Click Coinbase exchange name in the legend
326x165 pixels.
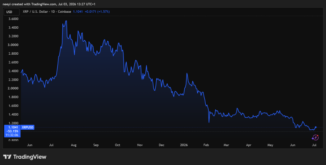click(x=64, y=12)
